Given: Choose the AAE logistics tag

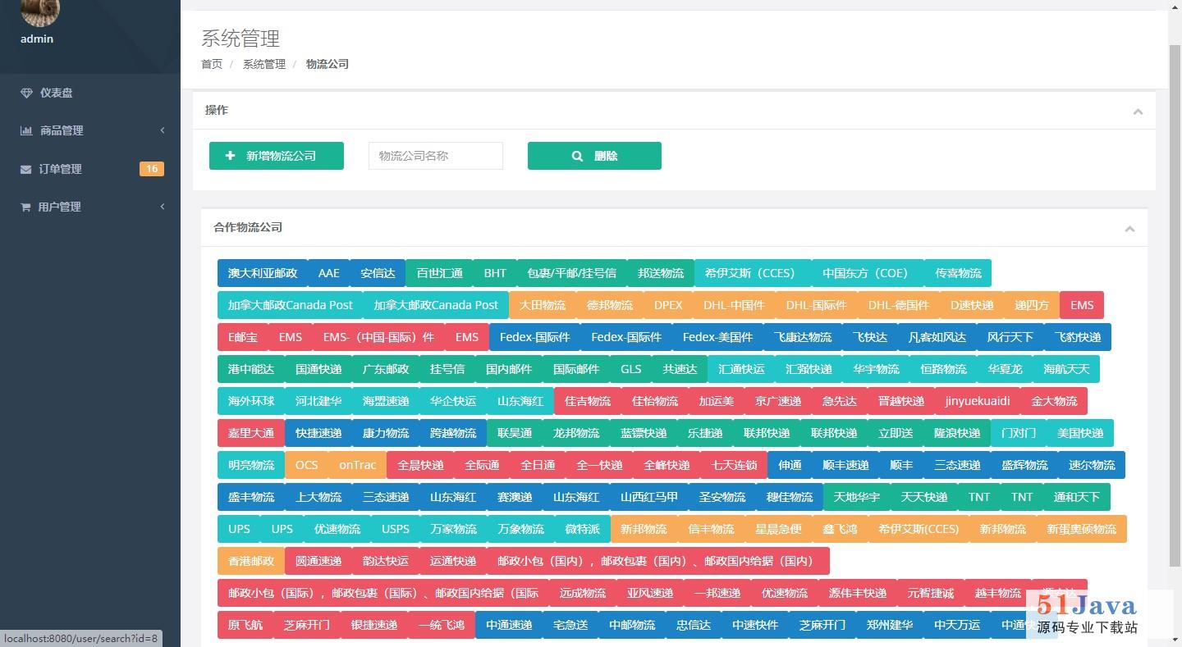Looking at the screenshot, I should [x=329, y=273].
